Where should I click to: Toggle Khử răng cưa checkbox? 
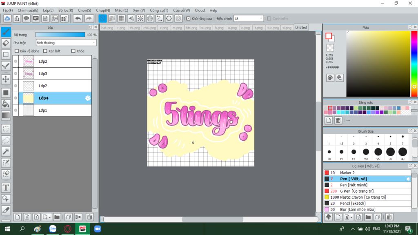point(188,19)
